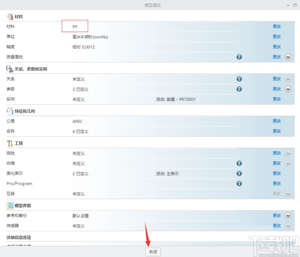Maximize the 模型属性 window
Viewport: 300px width, 257px height.
pyautogui.click(x=295, y=5)
